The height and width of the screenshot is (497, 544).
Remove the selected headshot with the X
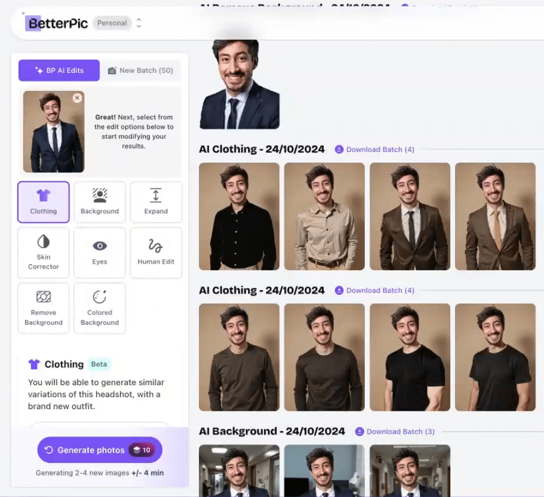[x=78, y=98]
